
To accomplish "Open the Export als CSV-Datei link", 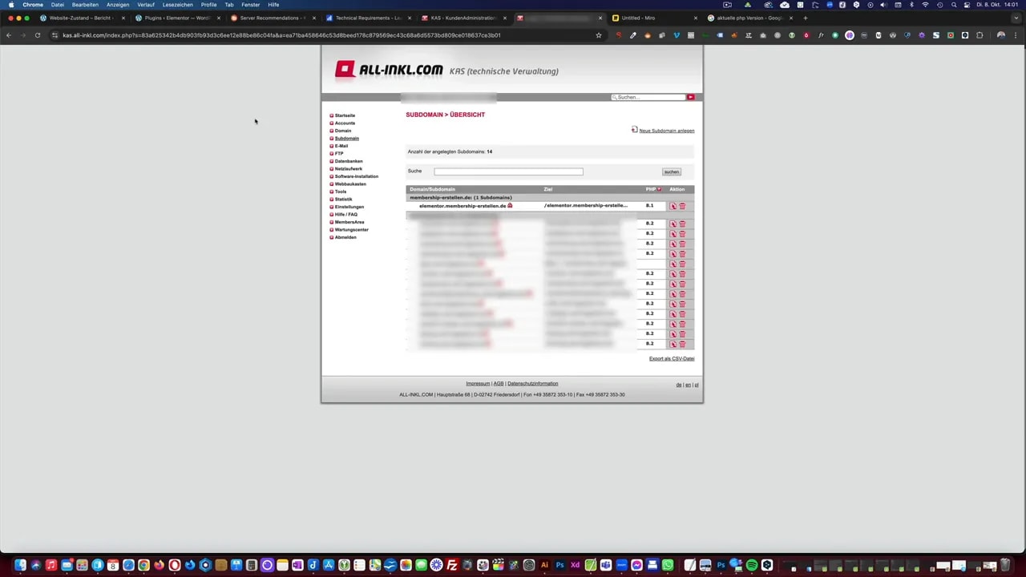I will tap(671, 358).
